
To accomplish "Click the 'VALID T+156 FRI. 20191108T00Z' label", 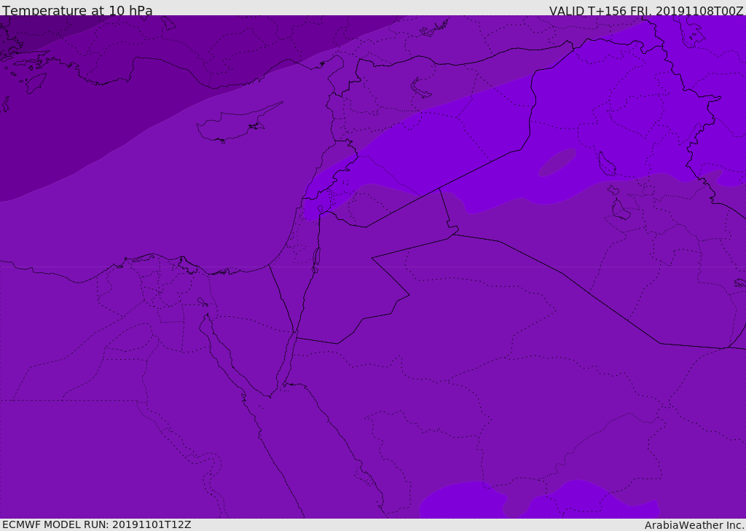I will tap(646, 10).
